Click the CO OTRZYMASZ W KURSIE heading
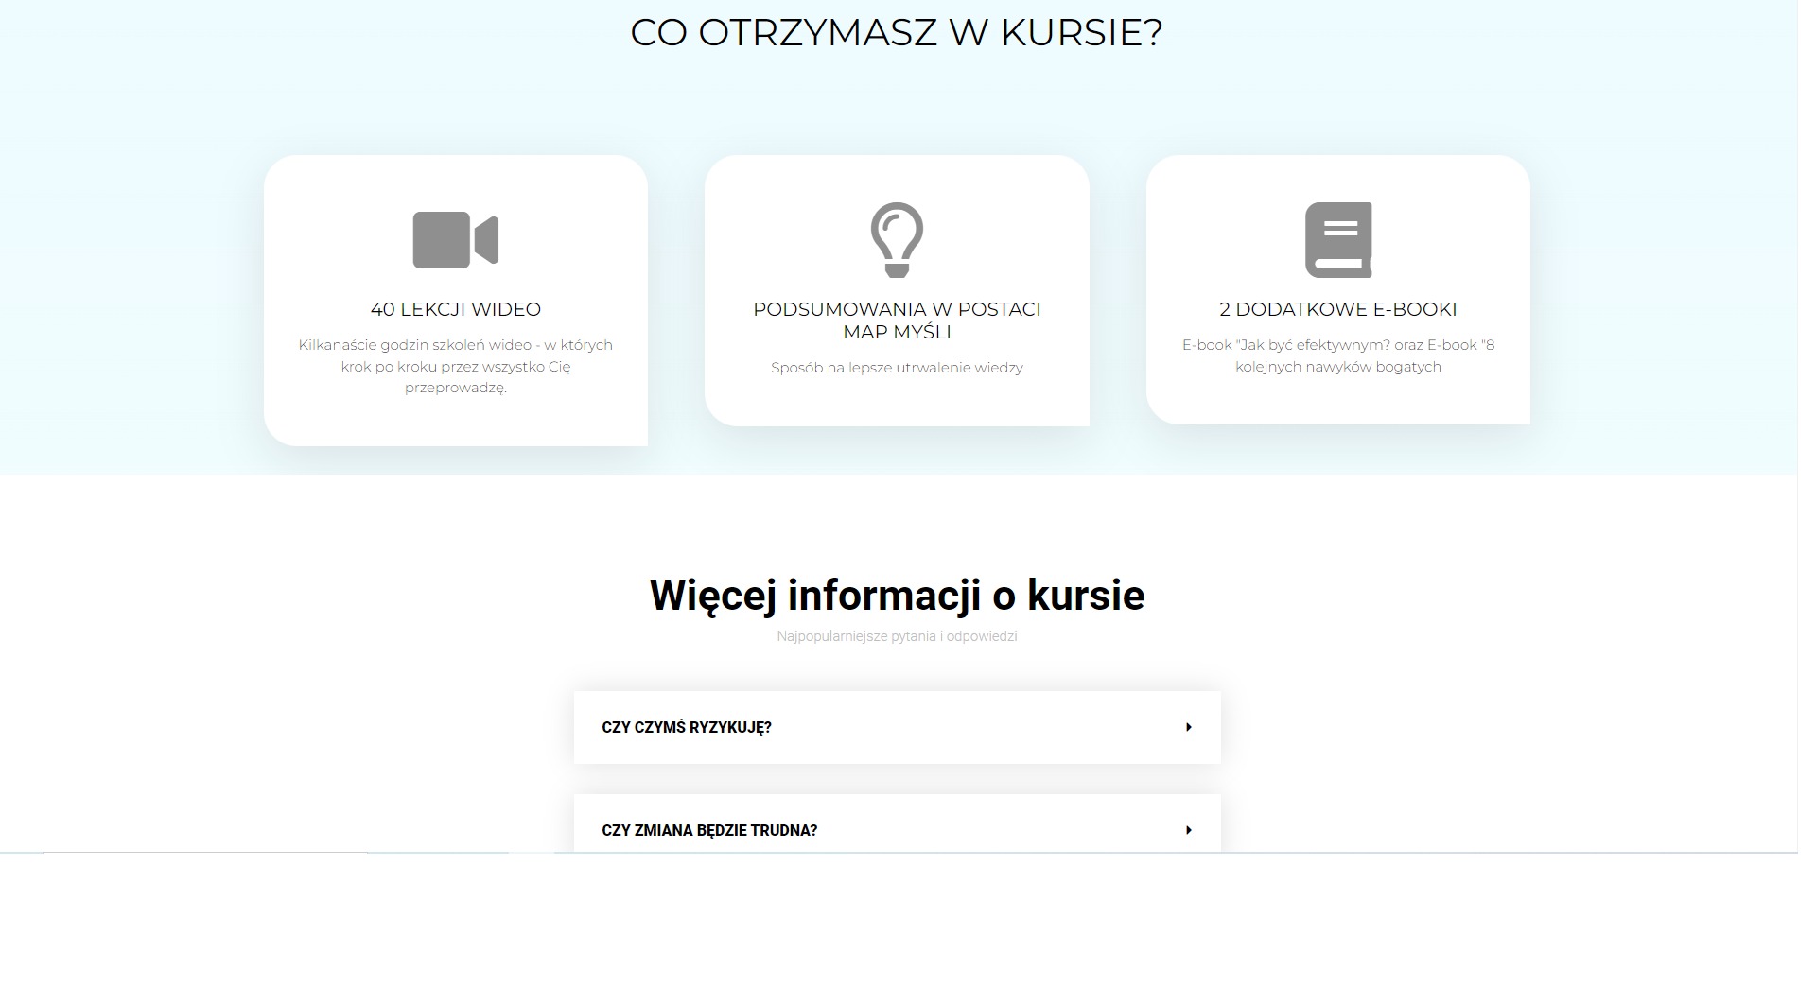The width and height of the screenshot is (1816, 987). (x=896, y=31)
